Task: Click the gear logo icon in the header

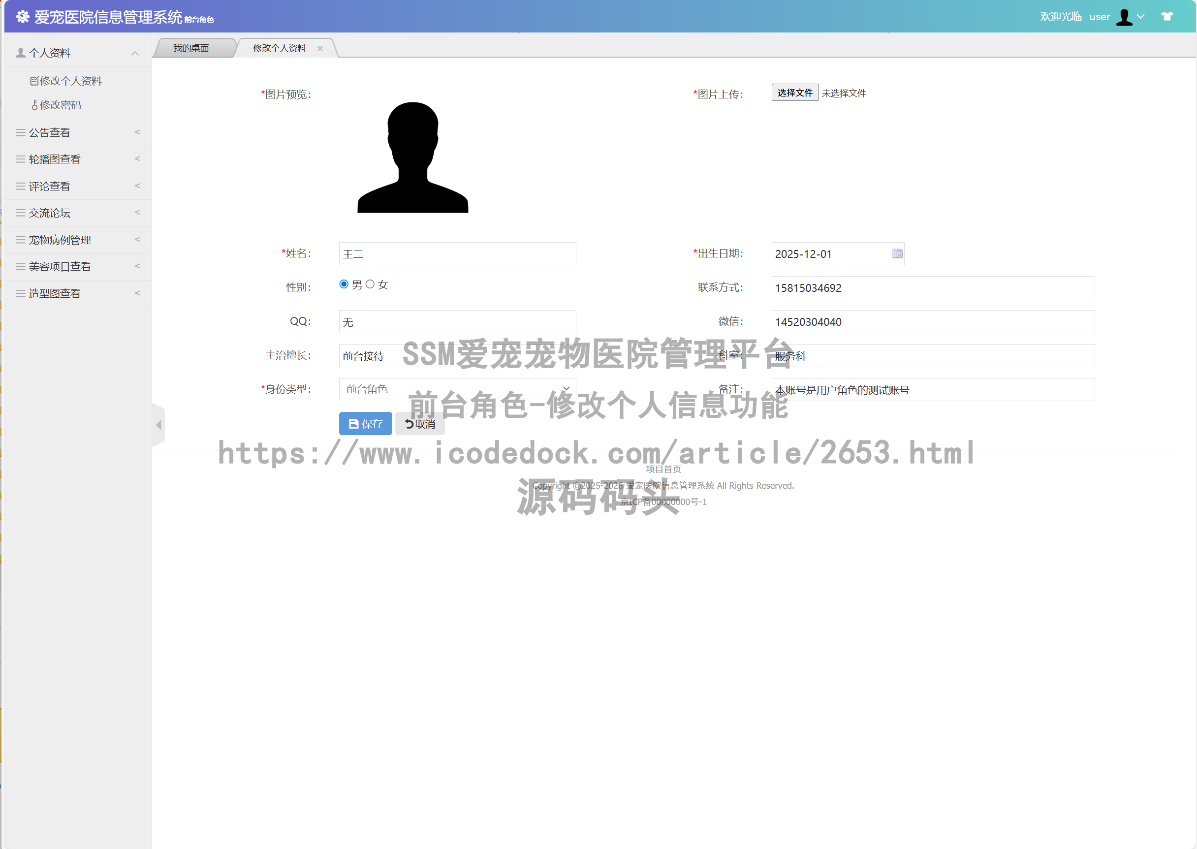Action: [x=23, y=17]
